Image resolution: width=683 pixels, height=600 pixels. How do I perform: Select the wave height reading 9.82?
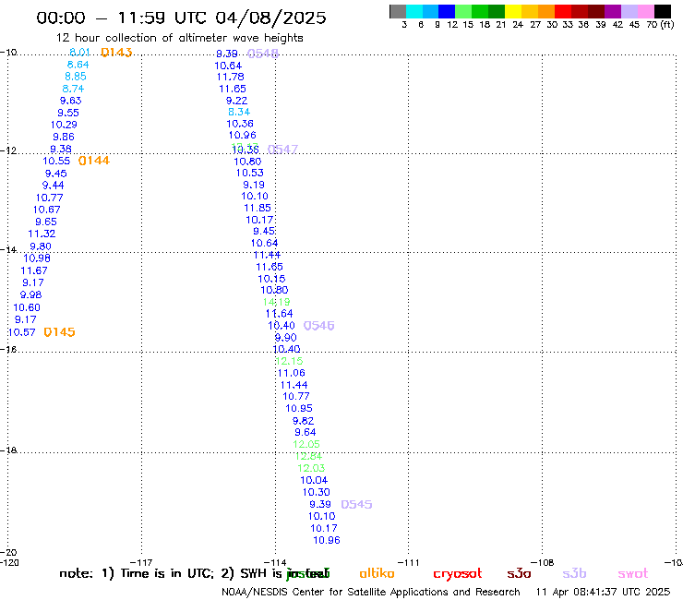[303, 421]
